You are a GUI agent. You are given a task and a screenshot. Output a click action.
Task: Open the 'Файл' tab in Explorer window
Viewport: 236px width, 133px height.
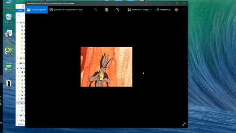20,11
